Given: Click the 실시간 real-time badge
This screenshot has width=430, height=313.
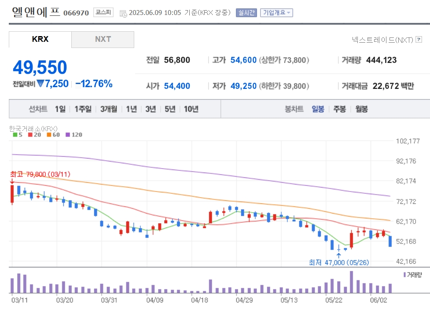Looking at the screenshot, I should click(246, 13).
